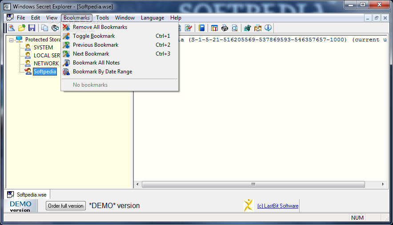This screenshot has height=225, width=393.
Task: Click the Previous Bookmark menu icon
Action: (66, 45)
